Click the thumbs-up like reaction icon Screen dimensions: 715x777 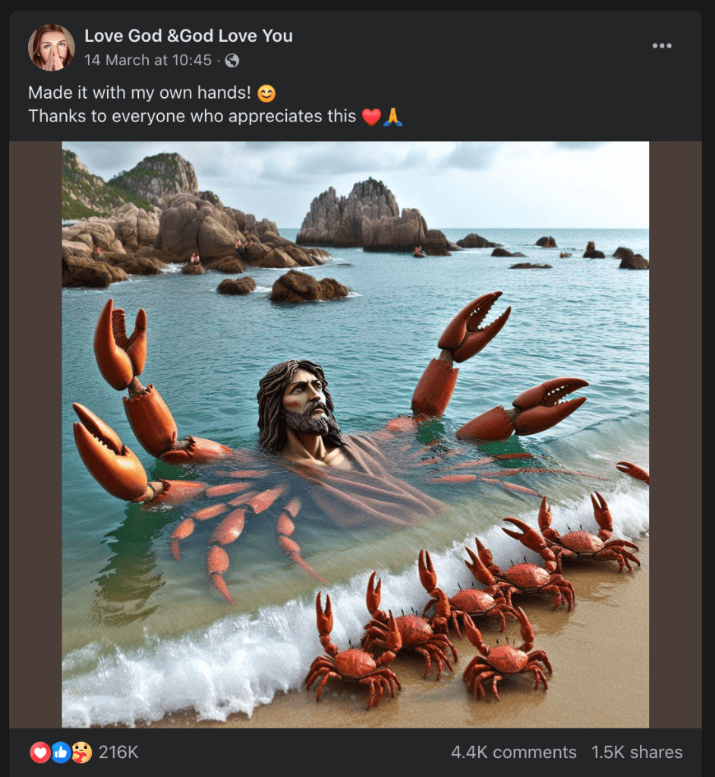point(61,753)
